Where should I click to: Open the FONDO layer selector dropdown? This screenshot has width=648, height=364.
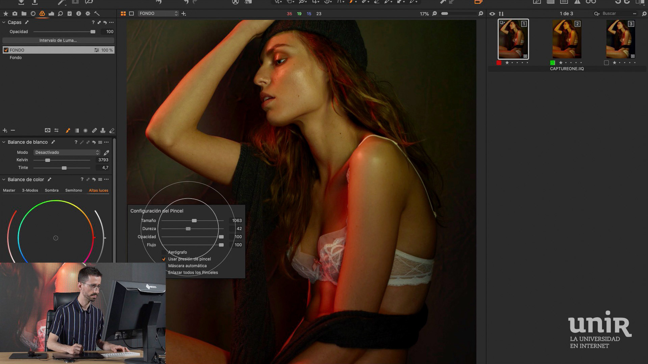(x=158, y=13)
